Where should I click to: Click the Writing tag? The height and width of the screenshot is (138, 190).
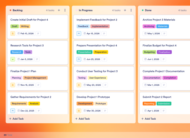click(x=25, y=26)
